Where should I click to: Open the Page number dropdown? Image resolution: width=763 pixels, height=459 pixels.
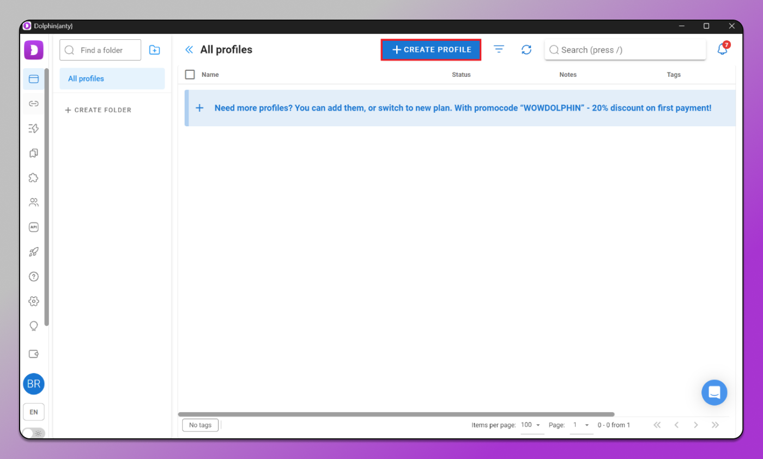[x=581, y=425]
